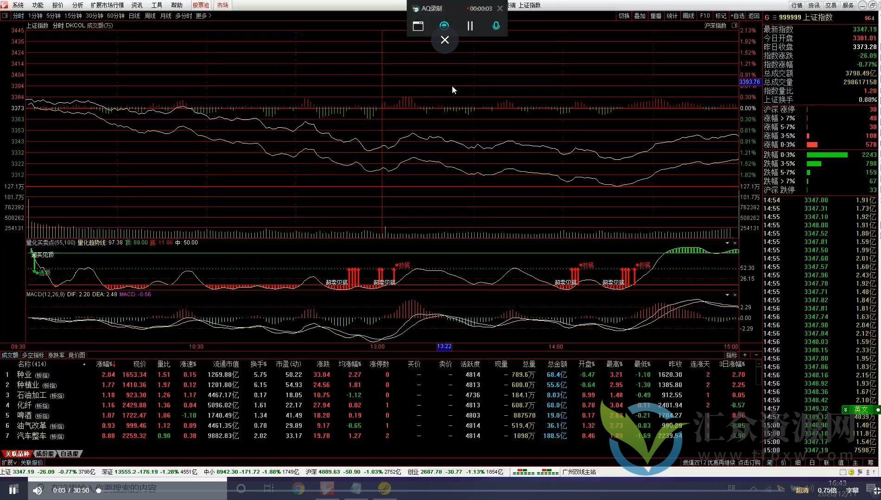The height and width of the screenshot is (500, 881).
Task: Click the minus button next to 指标
Action: coord(756,355)
